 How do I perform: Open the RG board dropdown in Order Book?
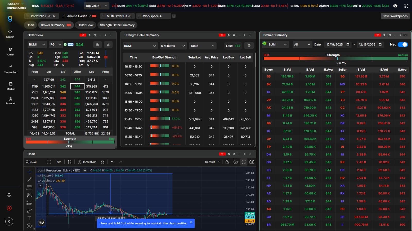[55, 44]
